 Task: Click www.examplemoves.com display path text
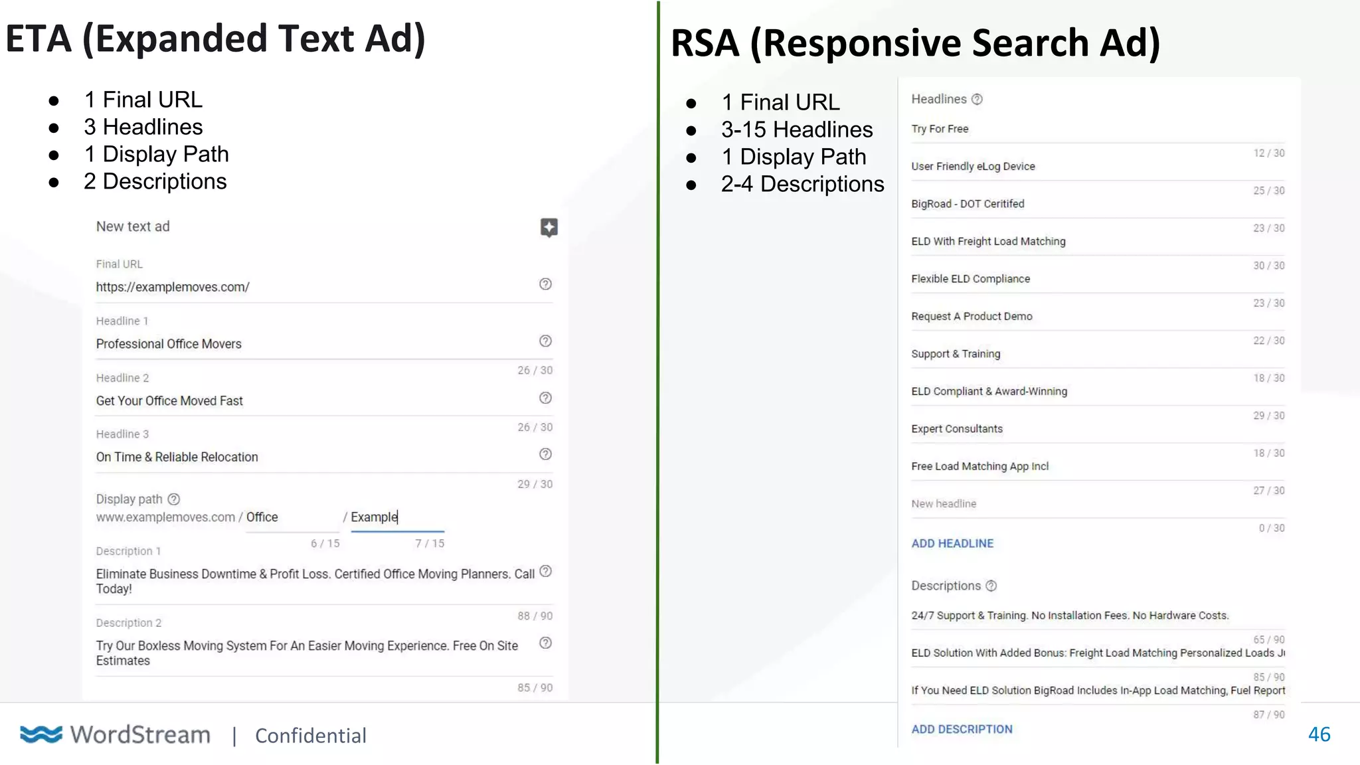(165, 517)
